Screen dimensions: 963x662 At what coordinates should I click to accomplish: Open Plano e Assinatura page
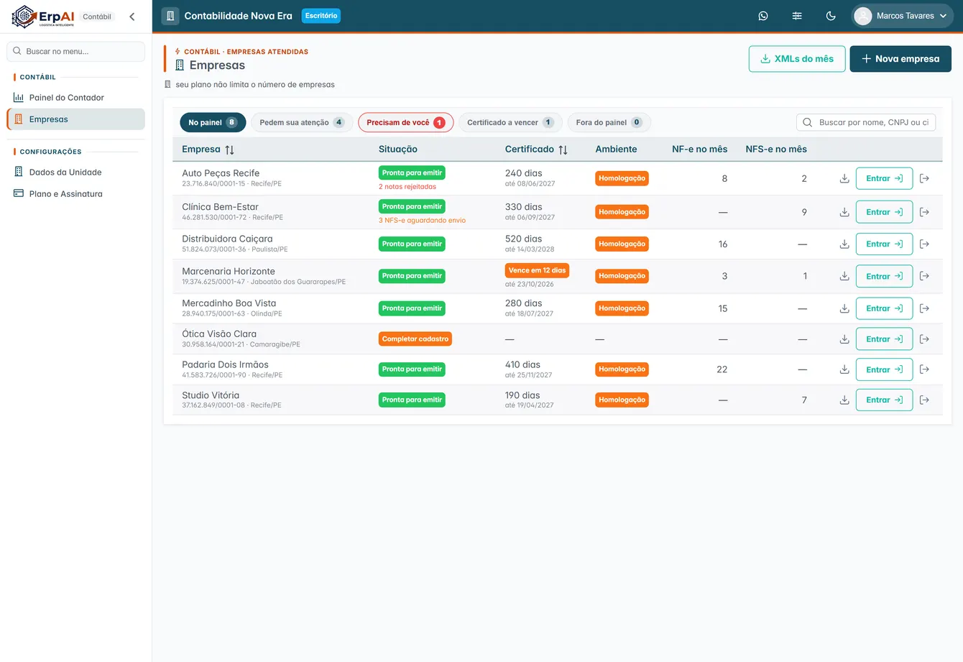(x=75, y=194)
